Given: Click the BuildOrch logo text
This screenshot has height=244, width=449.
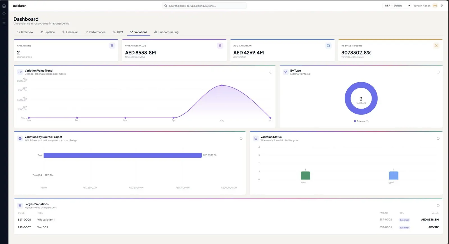Looking at the screenshot, I should [x=20, y=6].
